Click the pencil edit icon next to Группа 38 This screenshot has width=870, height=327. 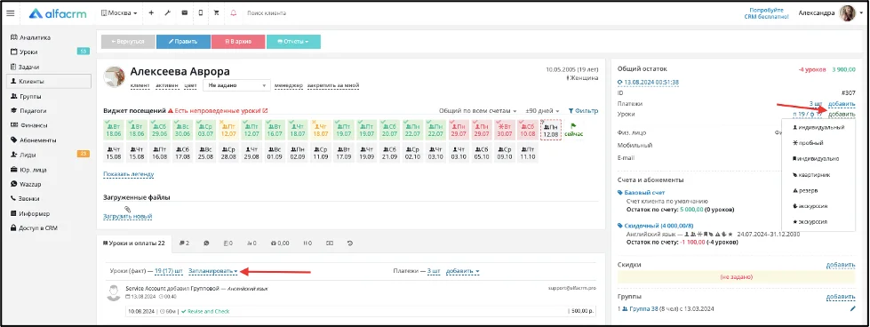(x=852, y=308)
